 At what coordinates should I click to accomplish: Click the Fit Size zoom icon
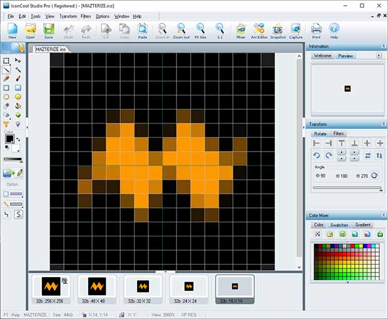tap(200, 31)
